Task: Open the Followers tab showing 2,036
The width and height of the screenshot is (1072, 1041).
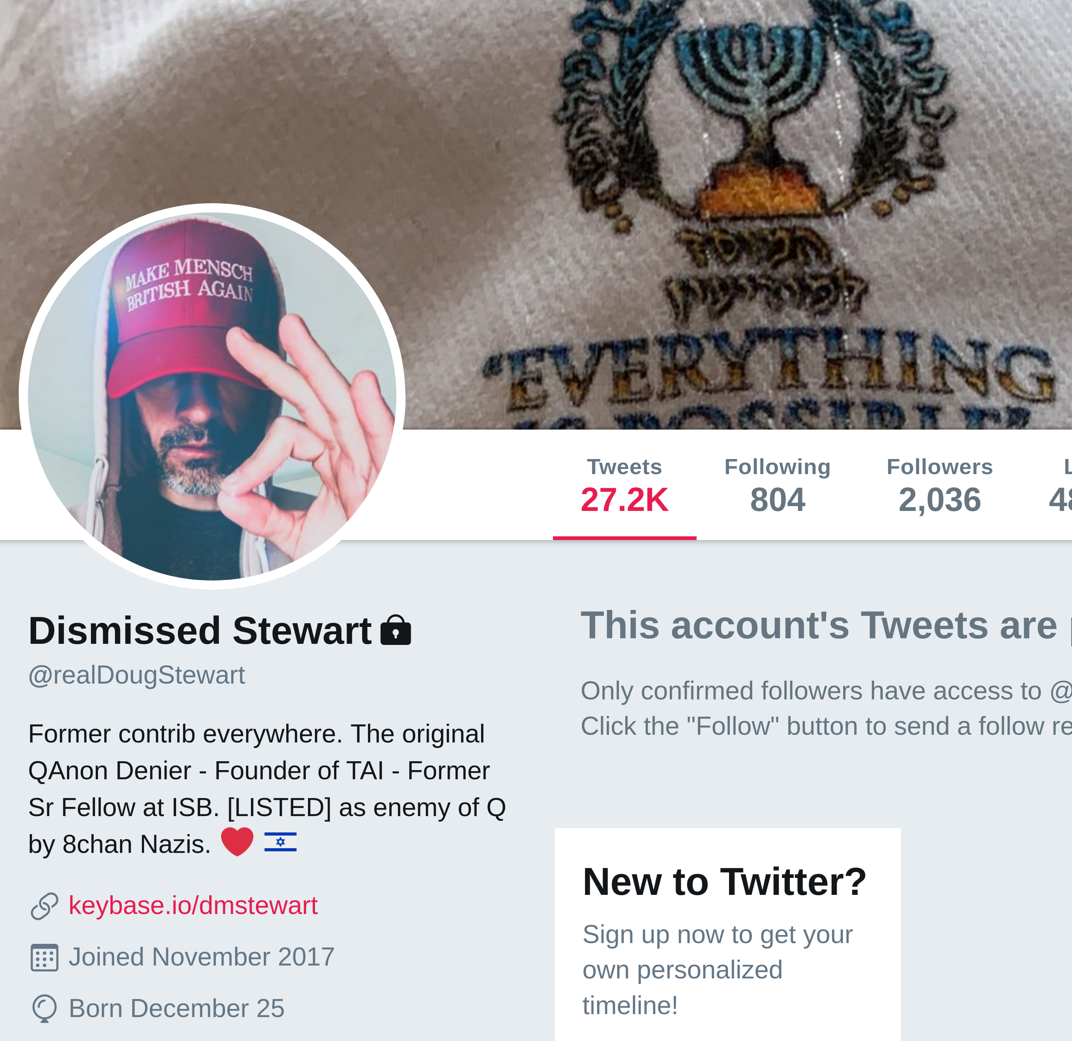Action: 940,486
